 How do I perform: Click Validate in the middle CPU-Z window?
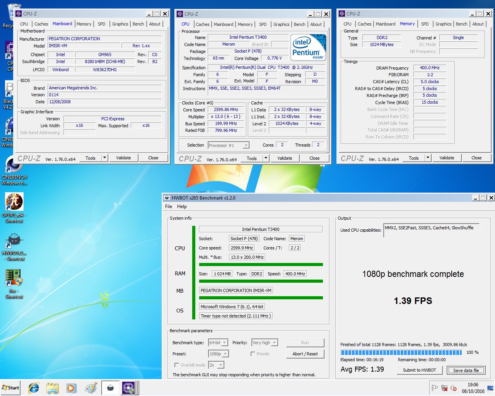coord(285,158)
